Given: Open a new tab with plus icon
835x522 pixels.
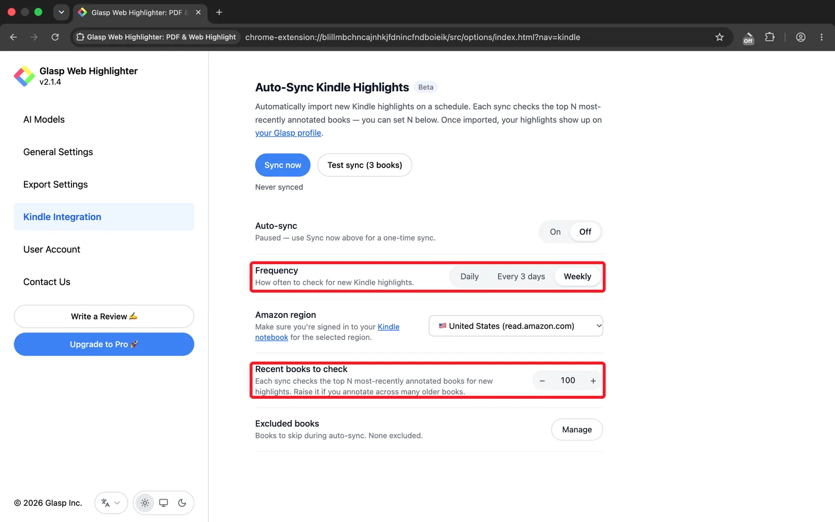Looking at the screenshot, I should tap(219, 12).
